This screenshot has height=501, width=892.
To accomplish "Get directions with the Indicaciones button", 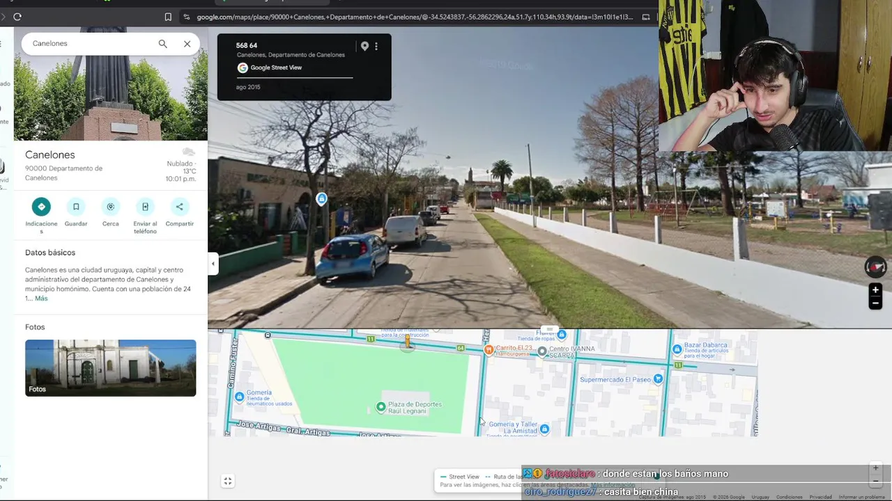I will click(x=41, y=214).
